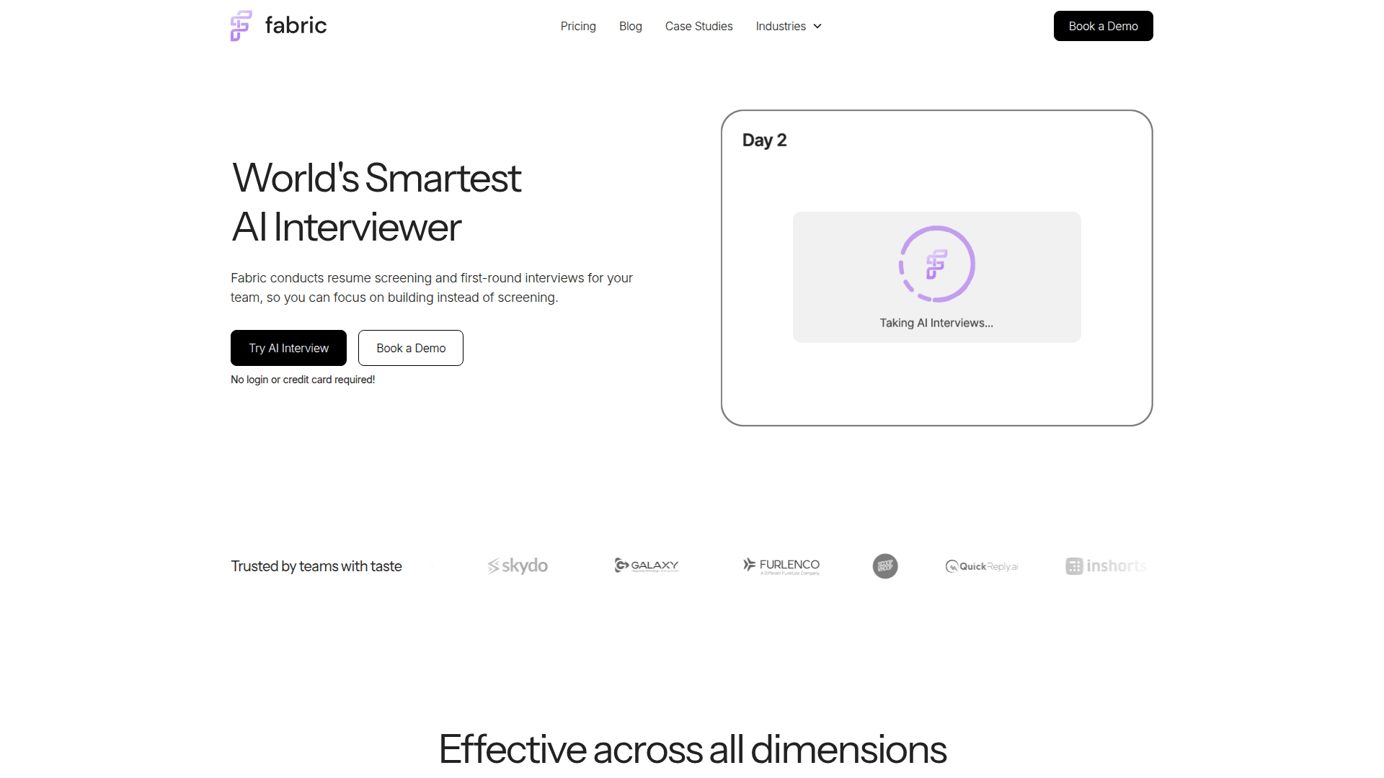Click the Galaxy company logo

pyautogui.click(x=647, y=565)
